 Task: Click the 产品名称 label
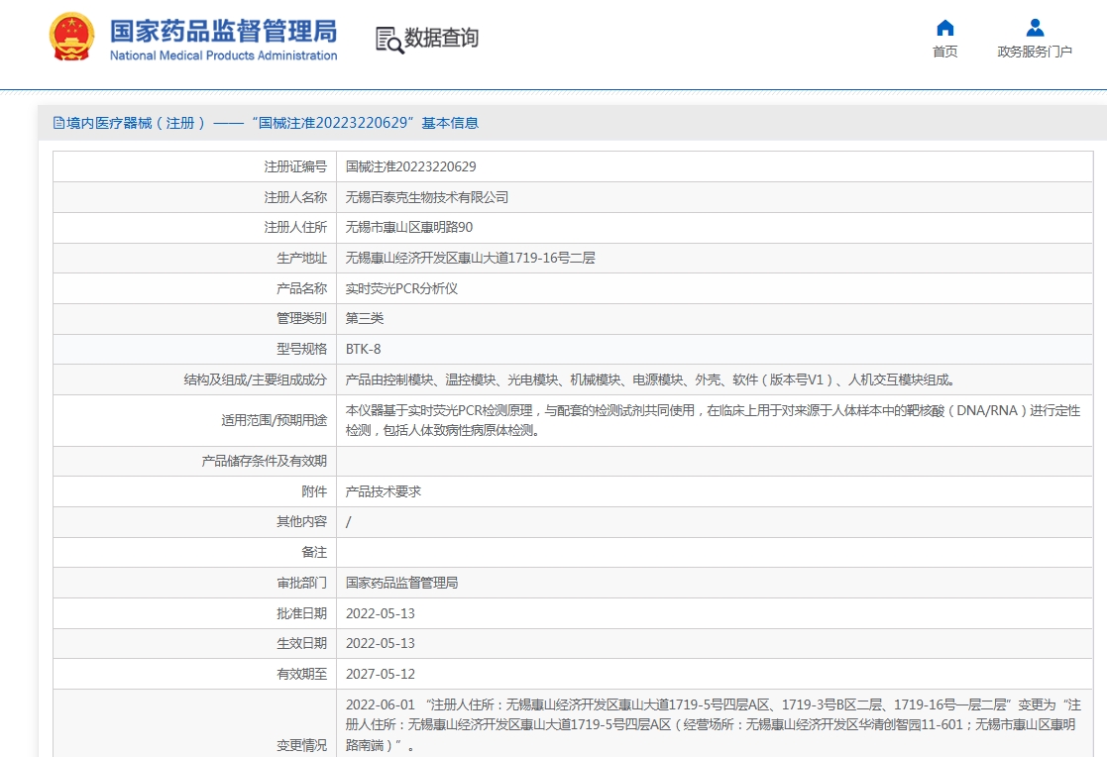(301, 288)
